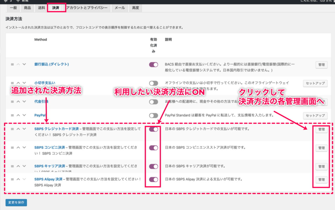Click drag handle for SBPS クレジットカード決済 row
The width and height of the screenshot is (335, 210).
[12, 129]
